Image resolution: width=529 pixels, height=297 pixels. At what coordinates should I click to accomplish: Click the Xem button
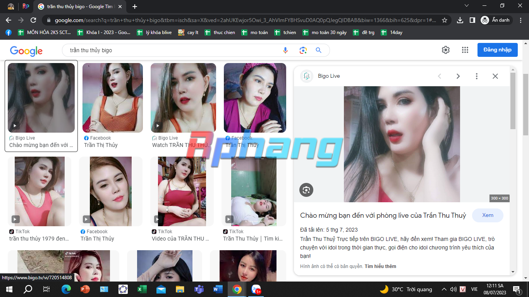(488, 215)
